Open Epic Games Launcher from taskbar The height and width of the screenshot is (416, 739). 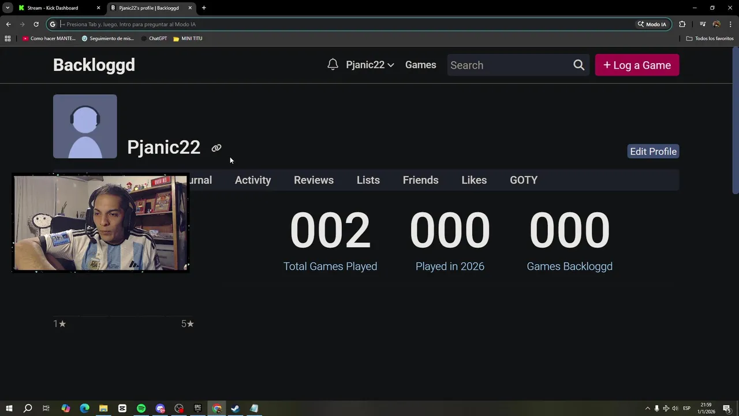click(x=198, y=408)
